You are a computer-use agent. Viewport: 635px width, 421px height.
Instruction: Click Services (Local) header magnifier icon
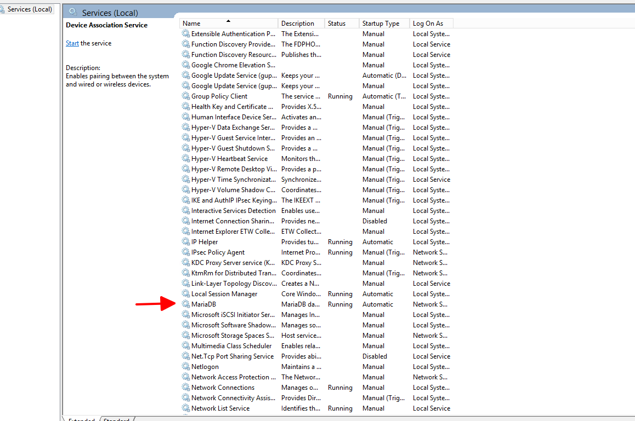[73, 12]
